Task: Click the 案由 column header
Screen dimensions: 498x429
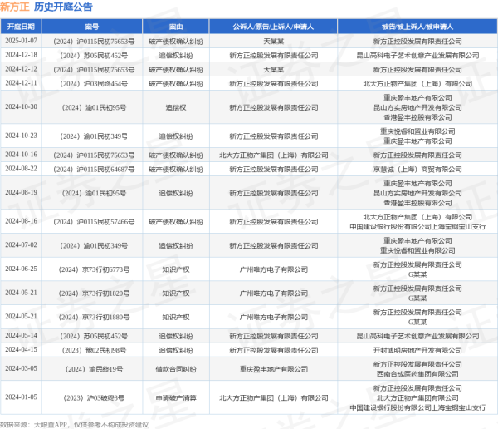Action: 176,27
